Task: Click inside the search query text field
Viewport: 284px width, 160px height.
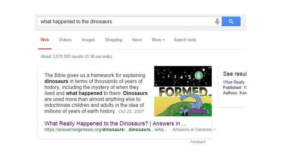Action: point(126,21)
